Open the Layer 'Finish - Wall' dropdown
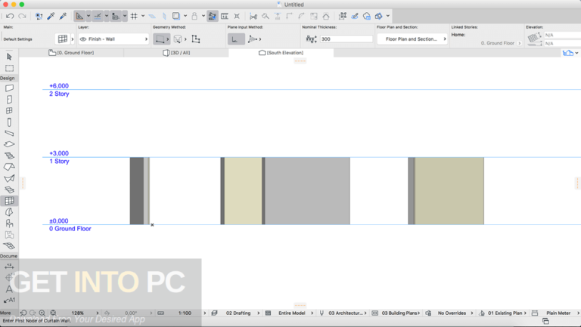581x327 pixels. 113,39
